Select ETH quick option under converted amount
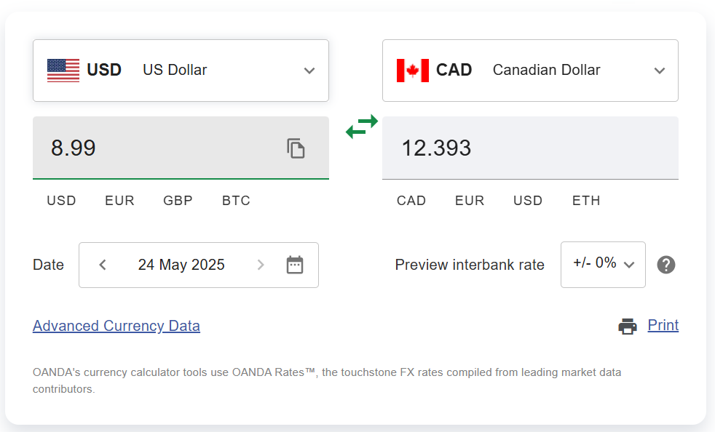 [586, 201]
